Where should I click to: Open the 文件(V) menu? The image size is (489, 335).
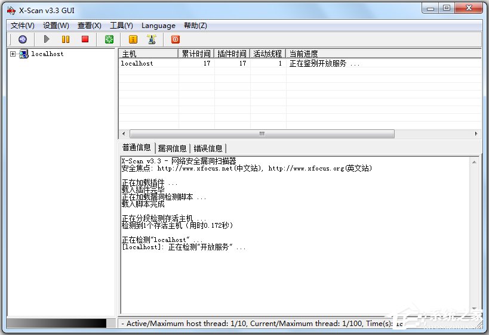click(x=23, y=26)
